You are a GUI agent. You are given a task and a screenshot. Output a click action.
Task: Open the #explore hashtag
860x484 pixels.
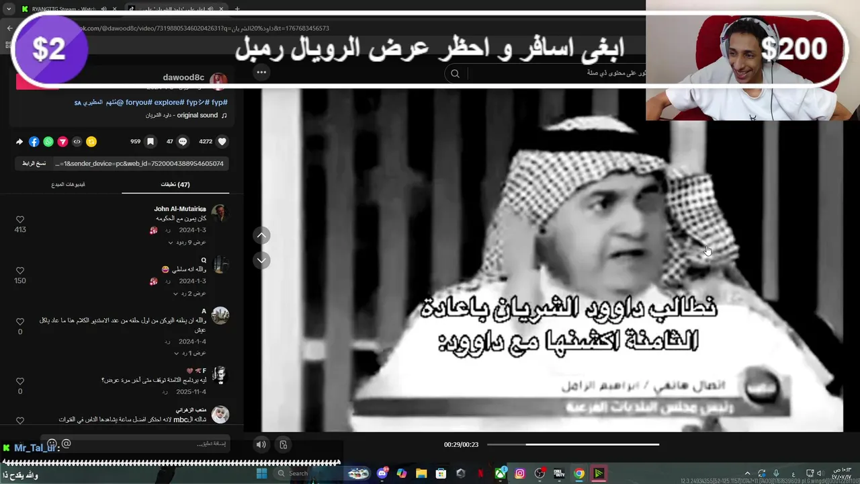tap(171, 102)
